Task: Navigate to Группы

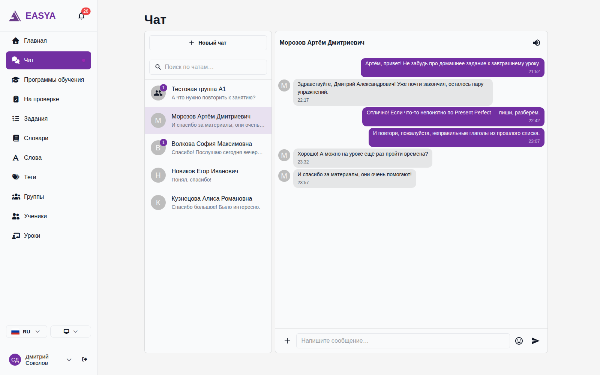Action: [x=48, y=197]
